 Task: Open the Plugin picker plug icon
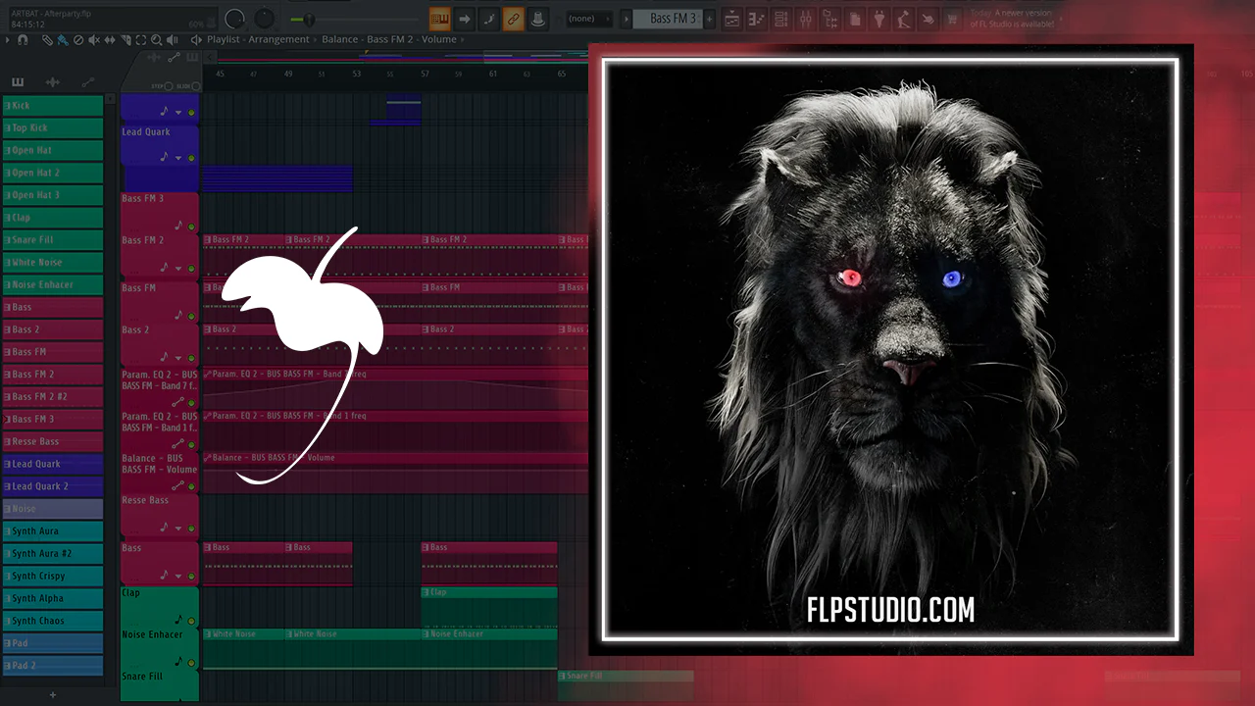[878, 19]
